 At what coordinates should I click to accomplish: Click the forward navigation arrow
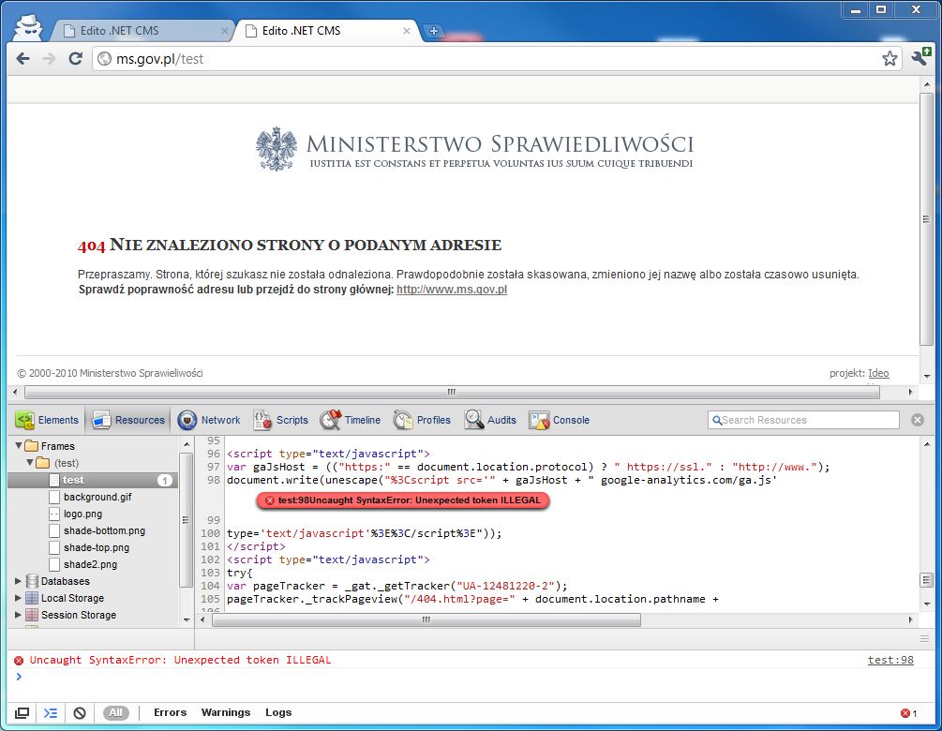[x=50, y=58]
